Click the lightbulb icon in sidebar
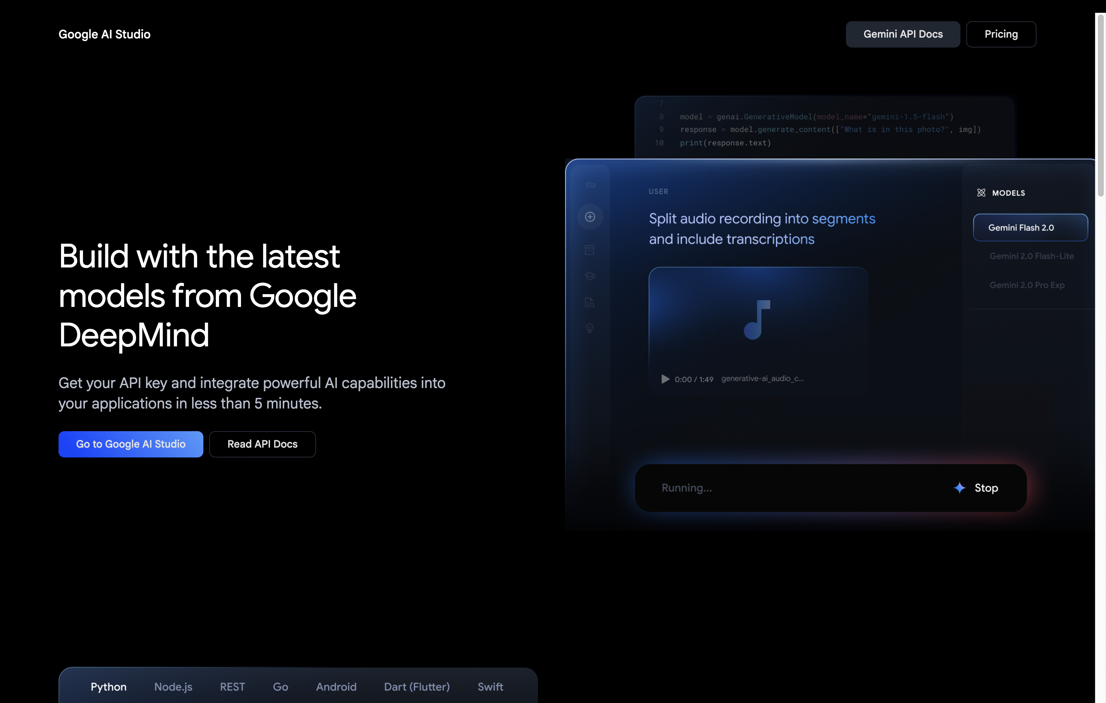 (590, 328)
